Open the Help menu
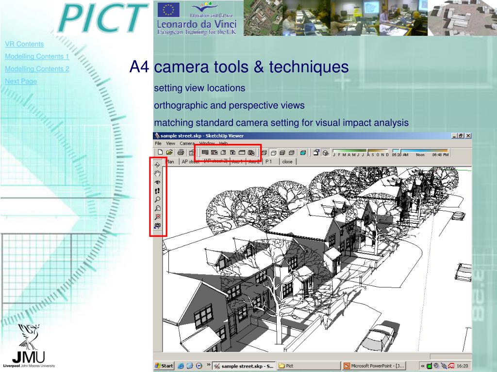Screen dimensions: 497x372 click(x=223, y=143)
